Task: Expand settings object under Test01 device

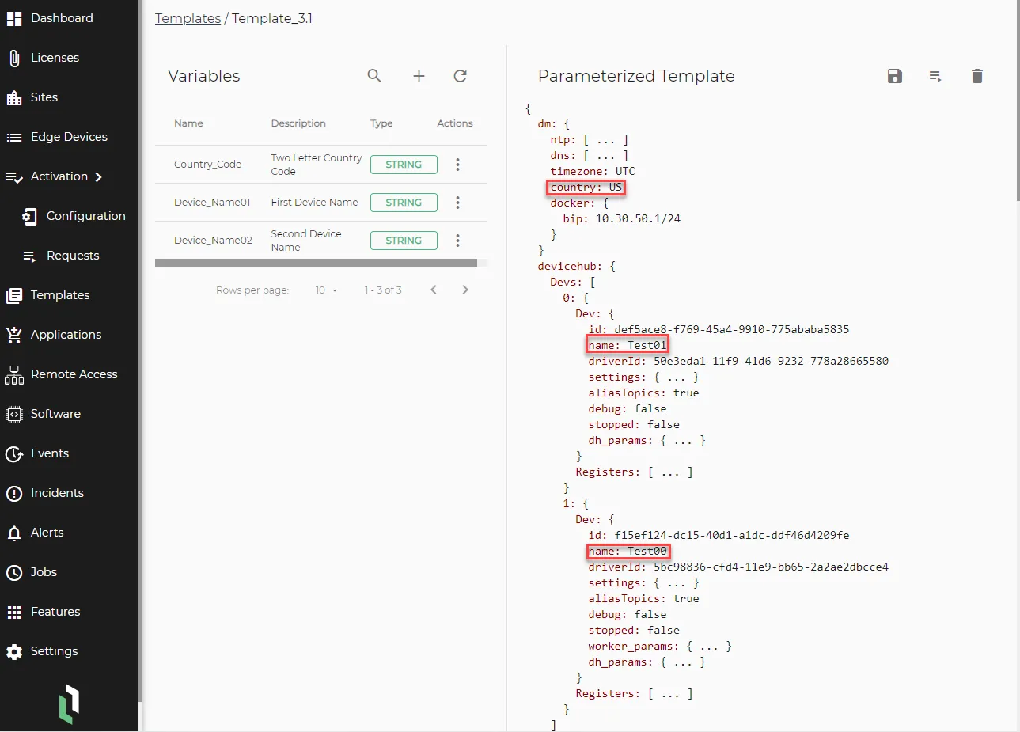Action: (676, 377)
